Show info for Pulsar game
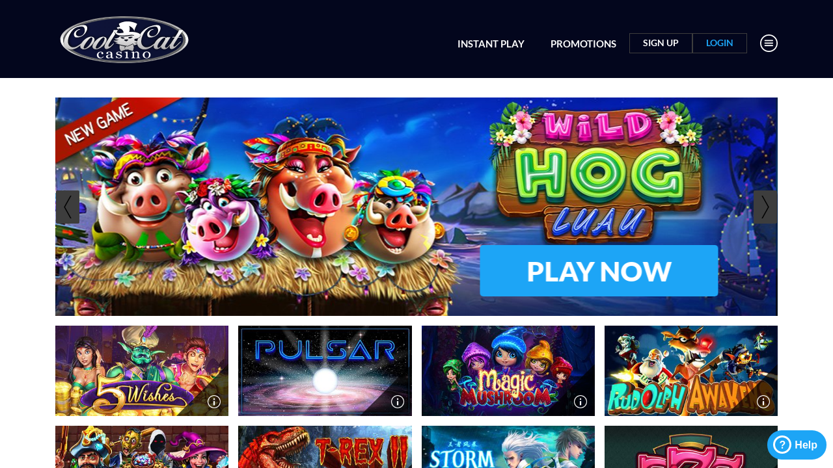The image size is (833, 468). [398, 402]
